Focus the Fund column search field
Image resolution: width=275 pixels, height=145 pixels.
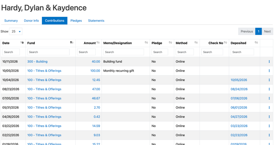48,52
